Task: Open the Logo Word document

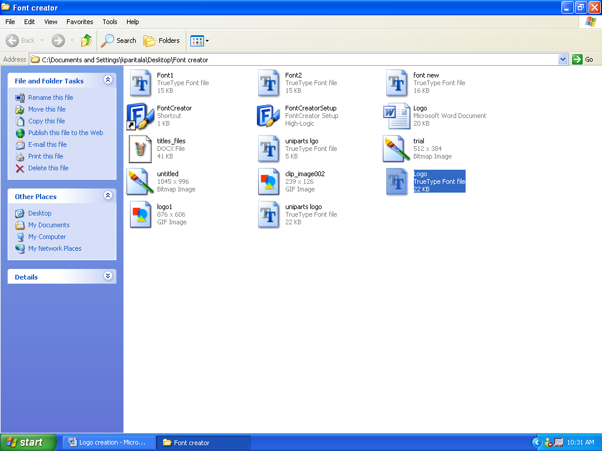Action: 397,116
